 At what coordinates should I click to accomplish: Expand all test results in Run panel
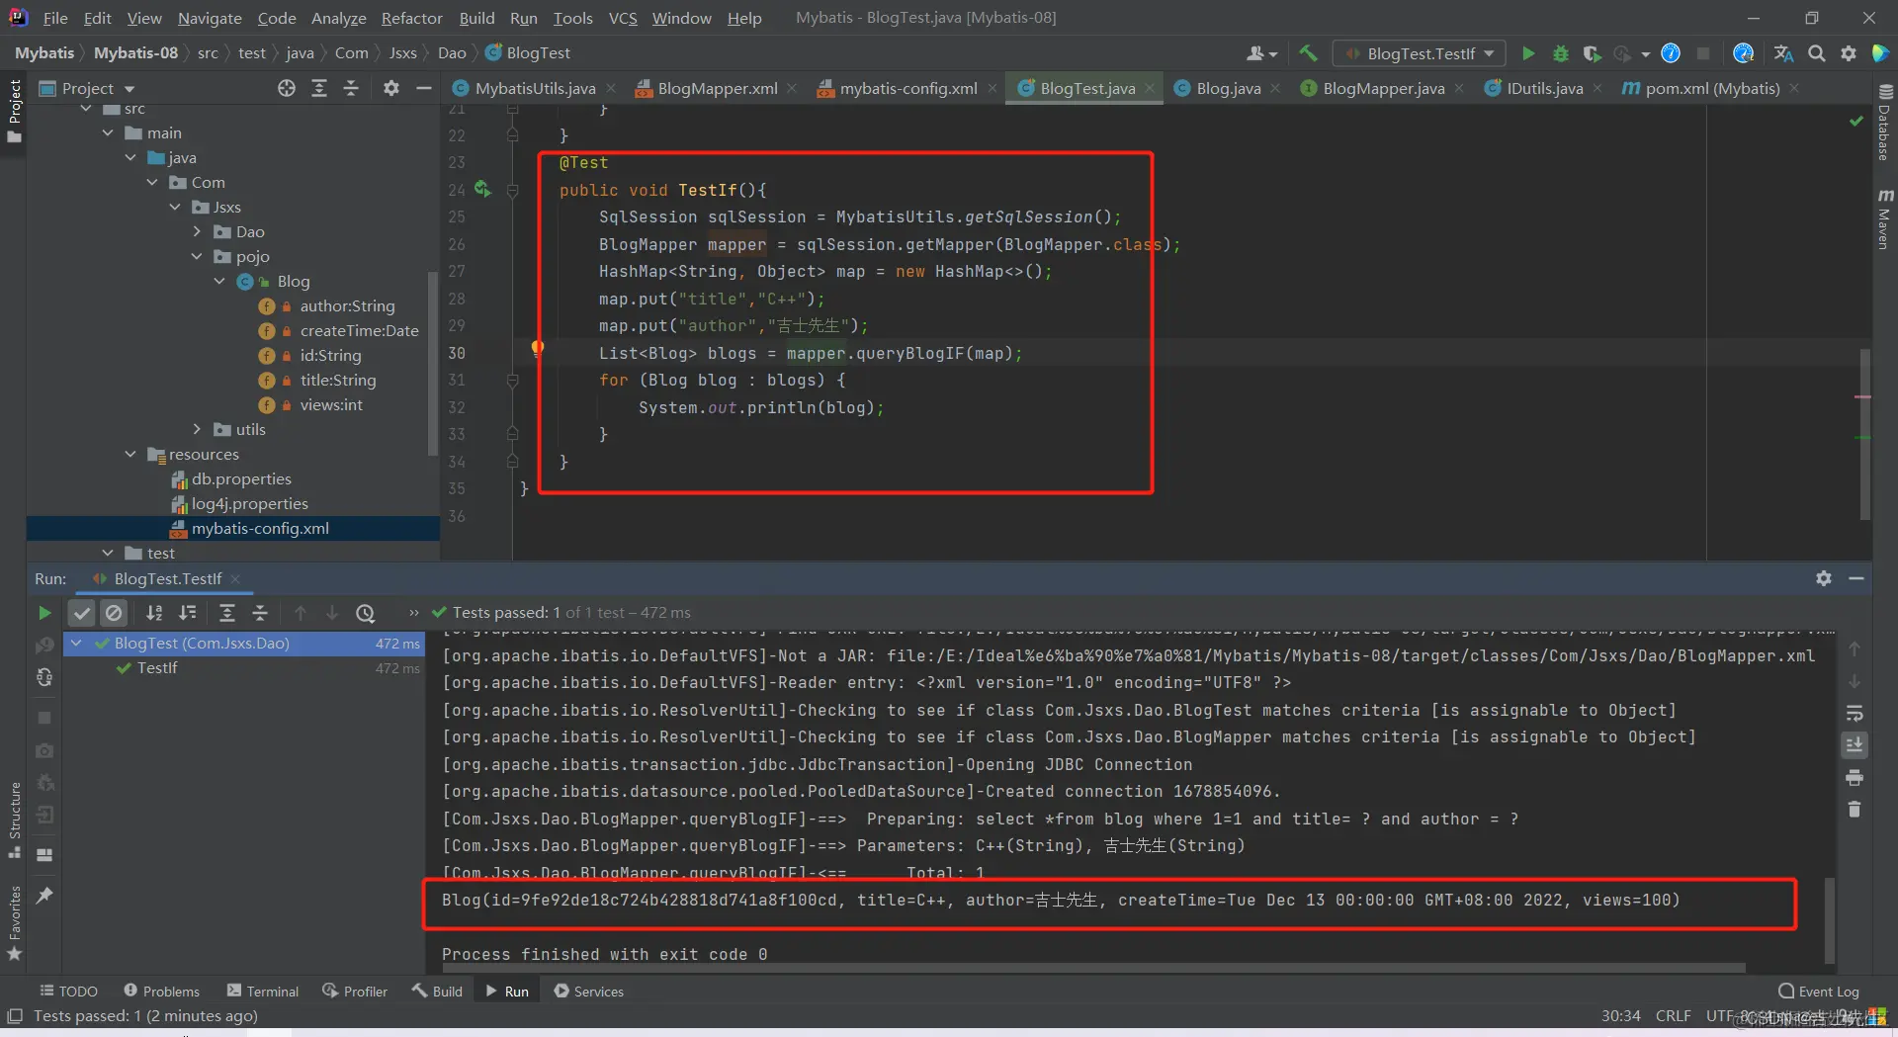point(226,613)
